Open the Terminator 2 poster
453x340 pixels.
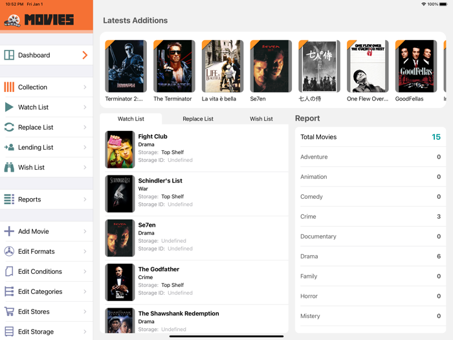click(x=126, y=66)
